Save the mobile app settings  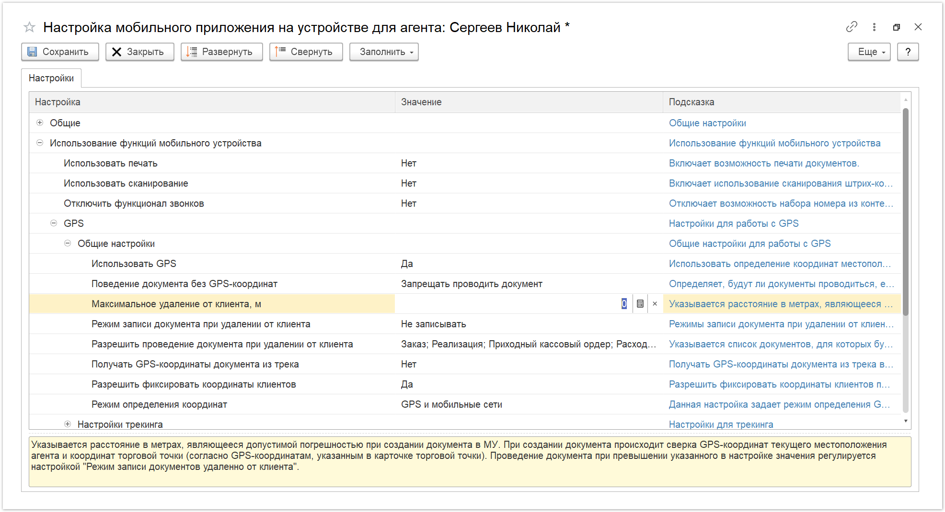tap(60, 52)
